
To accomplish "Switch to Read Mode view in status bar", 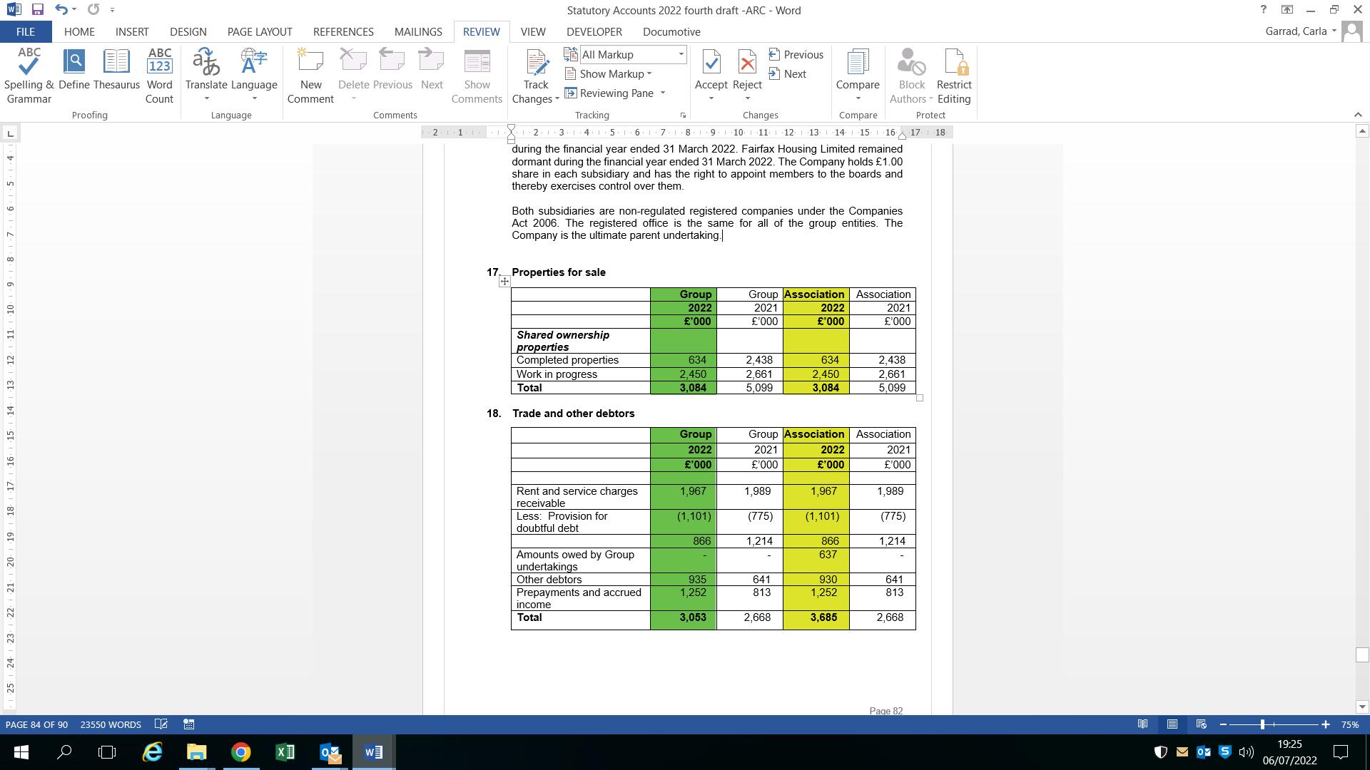I will (1142, 724).
